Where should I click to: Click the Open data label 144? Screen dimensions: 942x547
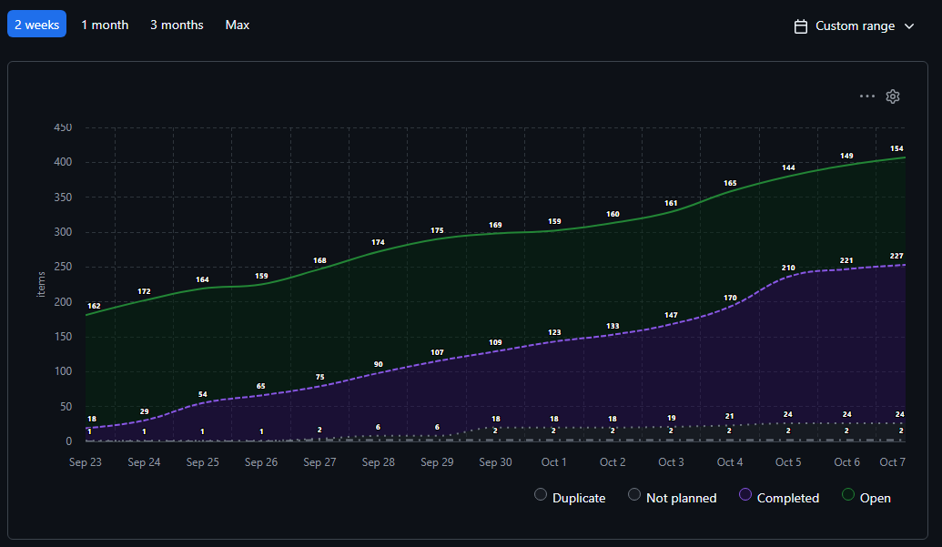click(x=788, y=168)
